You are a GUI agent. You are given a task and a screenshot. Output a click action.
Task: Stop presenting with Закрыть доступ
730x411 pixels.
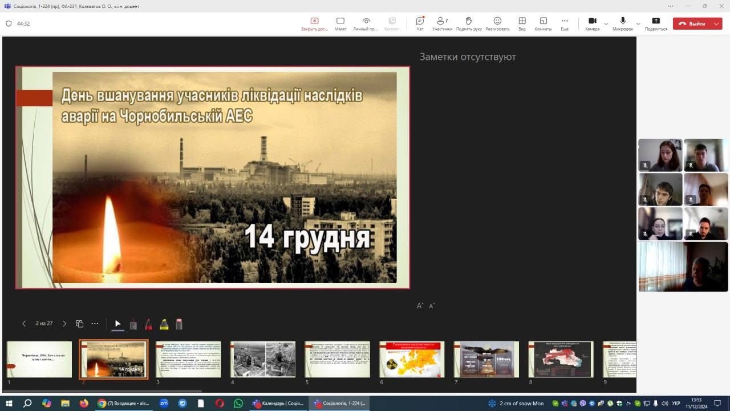[314, 23]
